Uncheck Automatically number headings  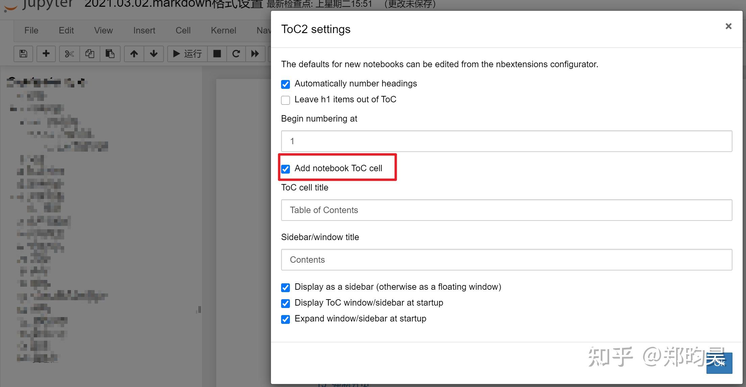point(285,84)
